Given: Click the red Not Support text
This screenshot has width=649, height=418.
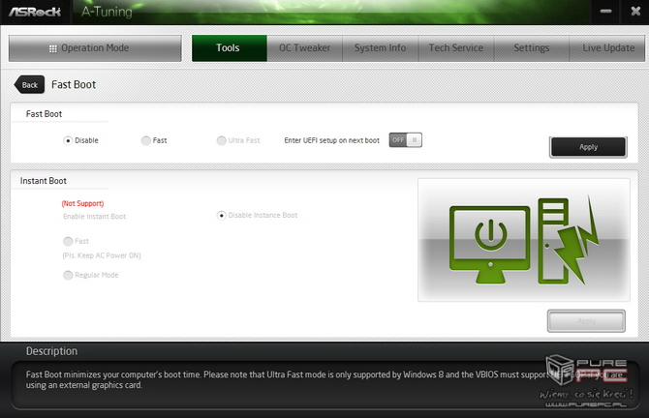Looking at the screenshot, I should coord(82,203).
